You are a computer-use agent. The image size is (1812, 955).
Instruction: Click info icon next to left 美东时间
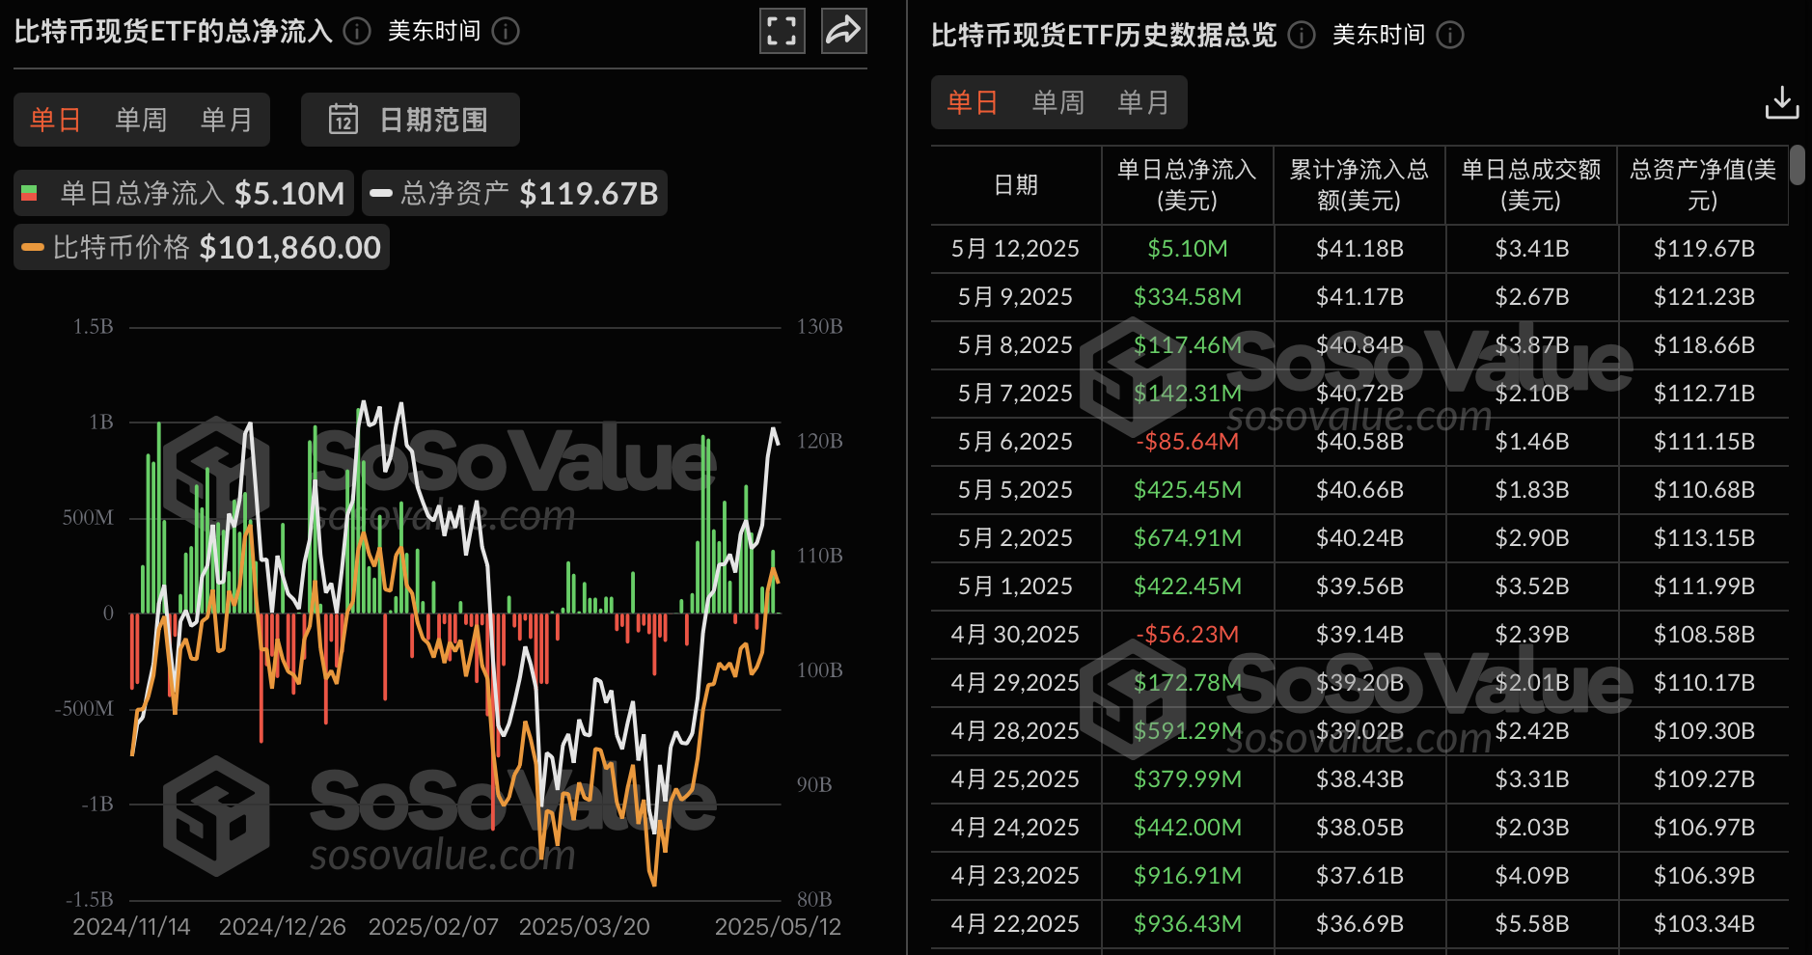[x=506, y=32]
